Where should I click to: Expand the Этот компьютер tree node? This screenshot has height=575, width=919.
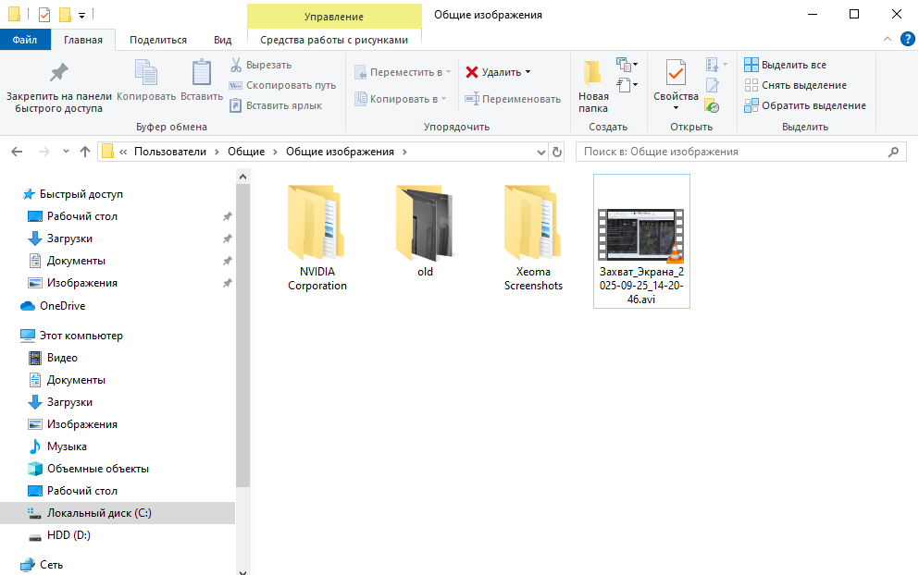tap(13, 336)
